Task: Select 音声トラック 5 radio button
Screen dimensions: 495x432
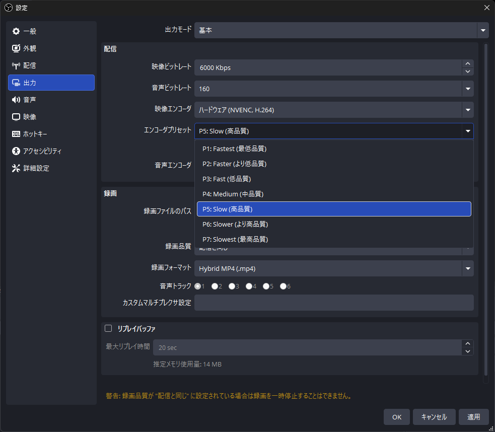Action: pos(266,286)
